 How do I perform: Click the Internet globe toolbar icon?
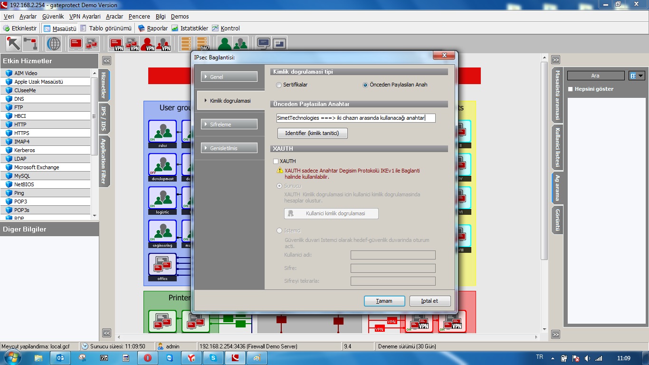(54, 44)
